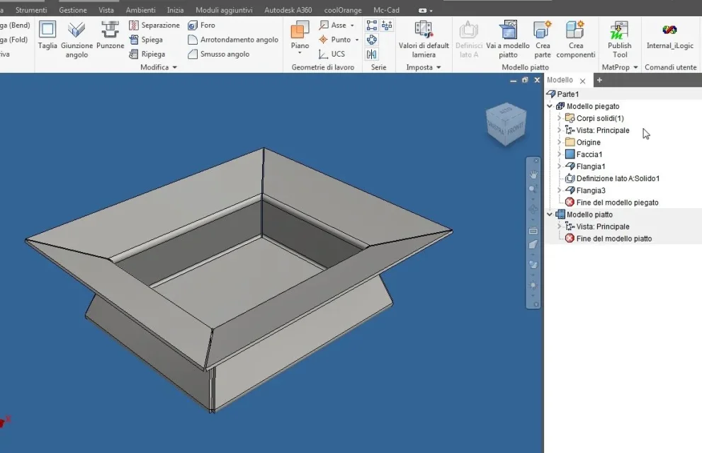Launch the Publish Tool icon
702x453 pixels.
pos(620,40)
